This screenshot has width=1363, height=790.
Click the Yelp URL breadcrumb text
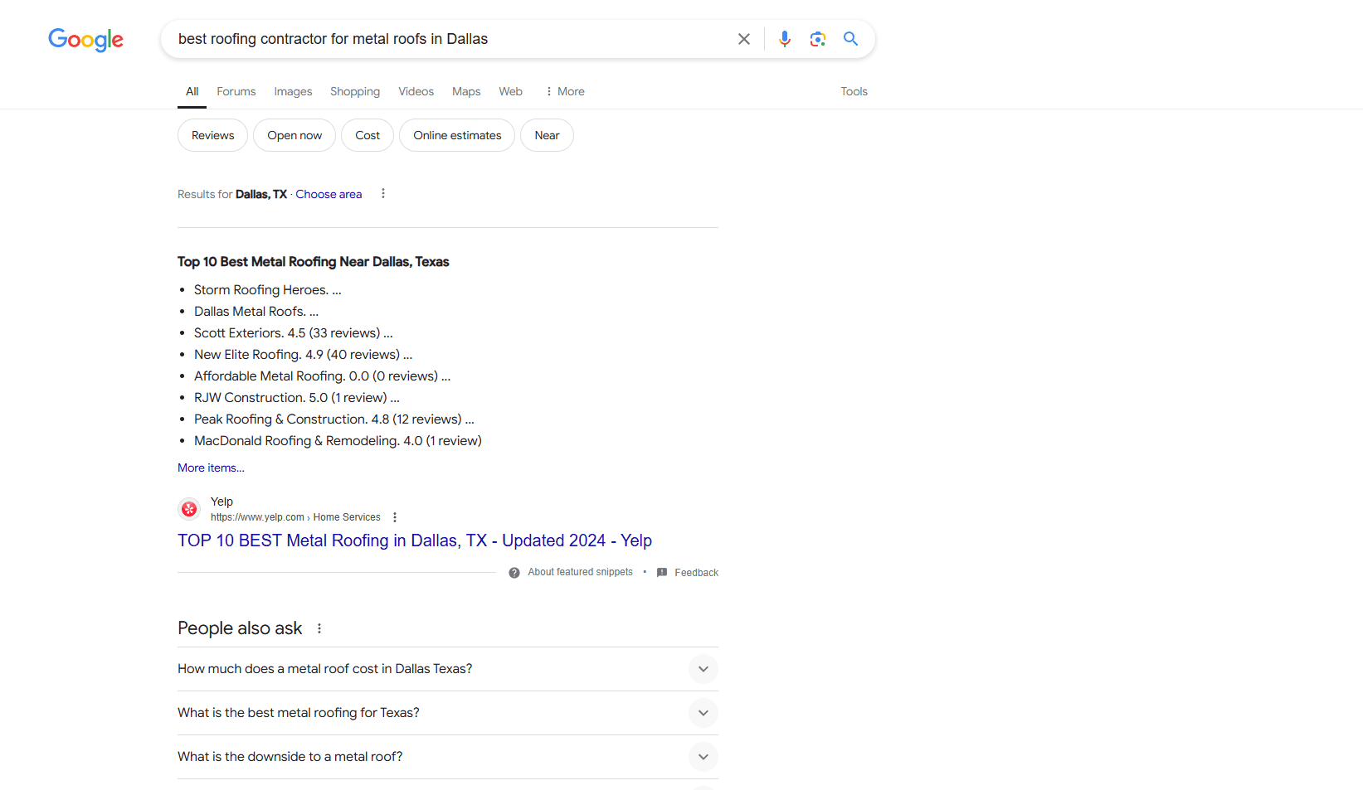click(295, 517)
